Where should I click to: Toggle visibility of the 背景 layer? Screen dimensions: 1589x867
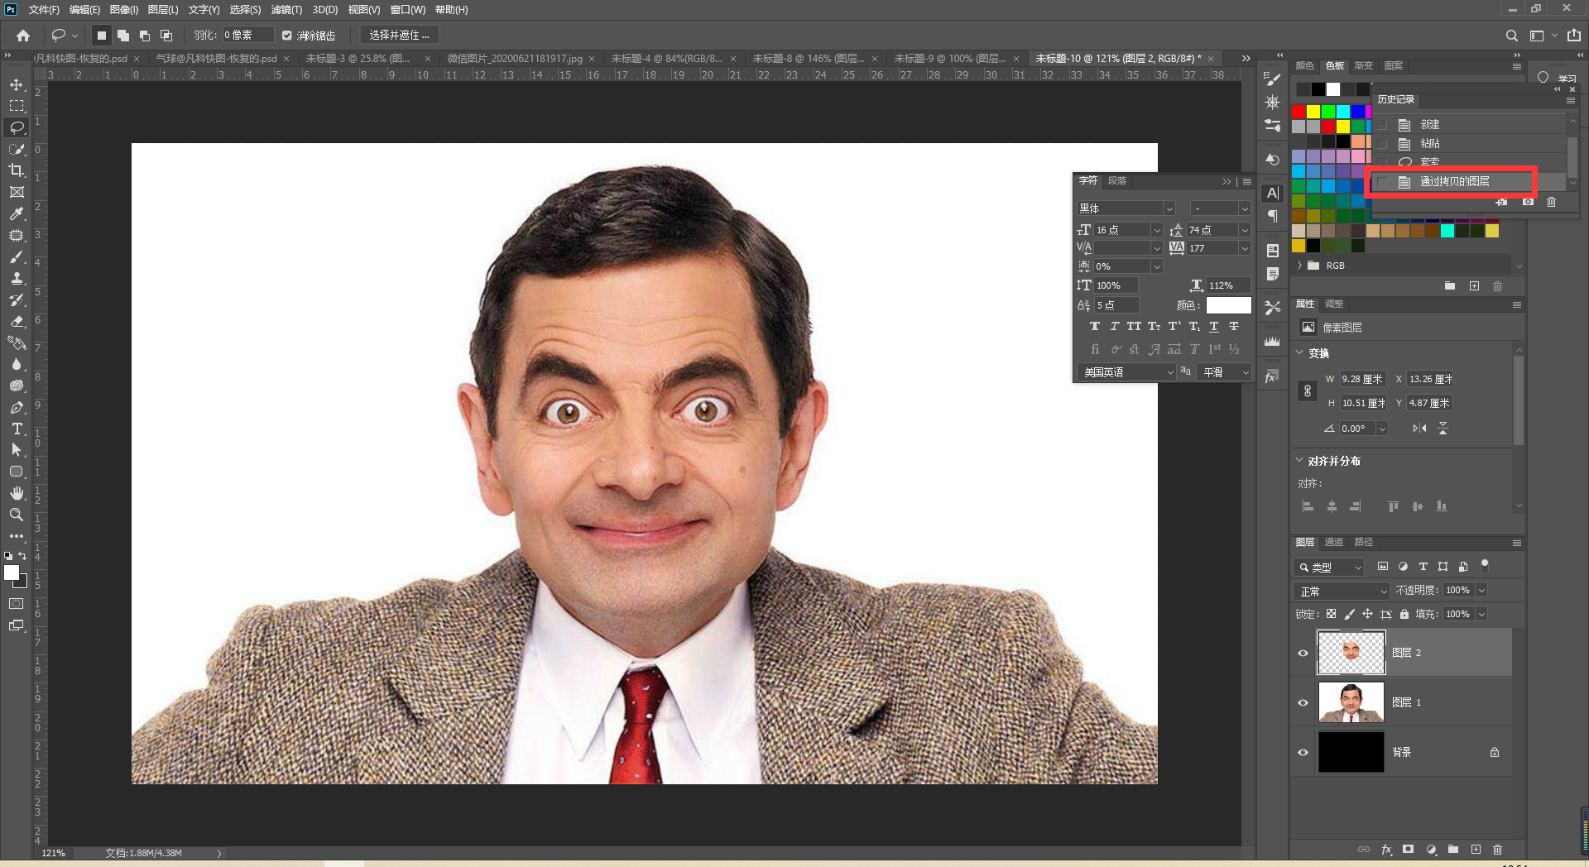(1303, 752)
